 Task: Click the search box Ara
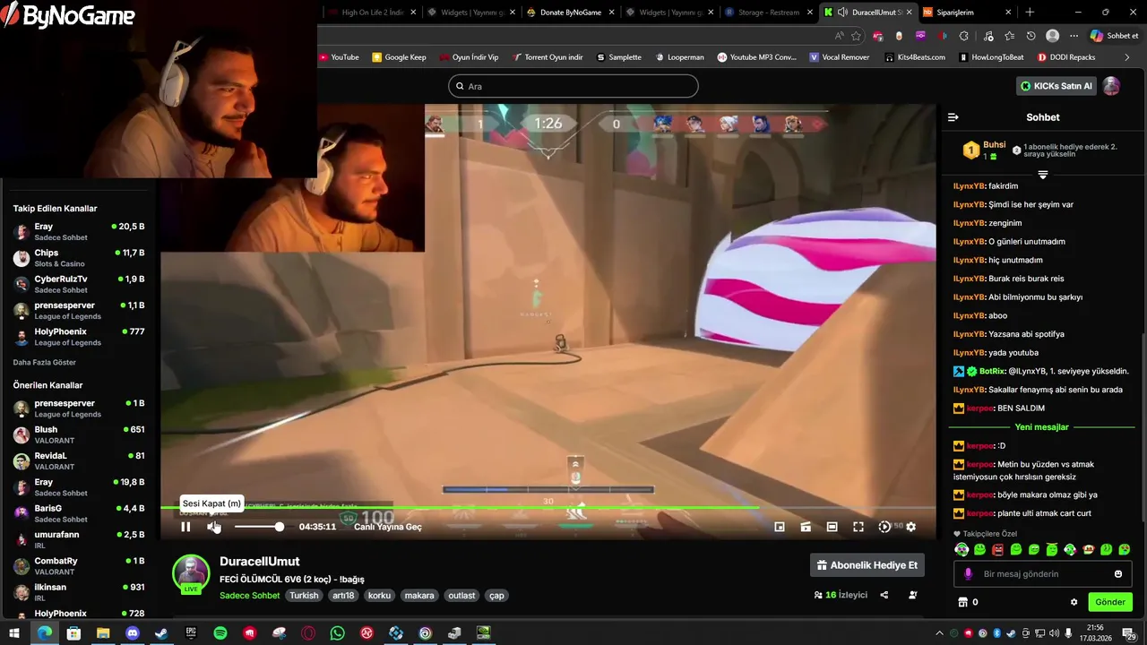click(573, 86)
